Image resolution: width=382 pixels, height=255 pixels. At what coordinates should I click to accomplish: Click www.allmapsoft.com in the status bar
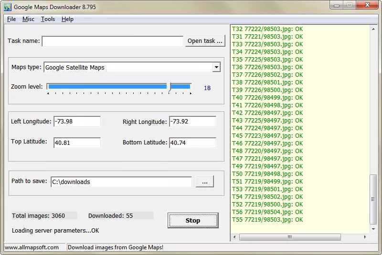[x=32, y=247]
